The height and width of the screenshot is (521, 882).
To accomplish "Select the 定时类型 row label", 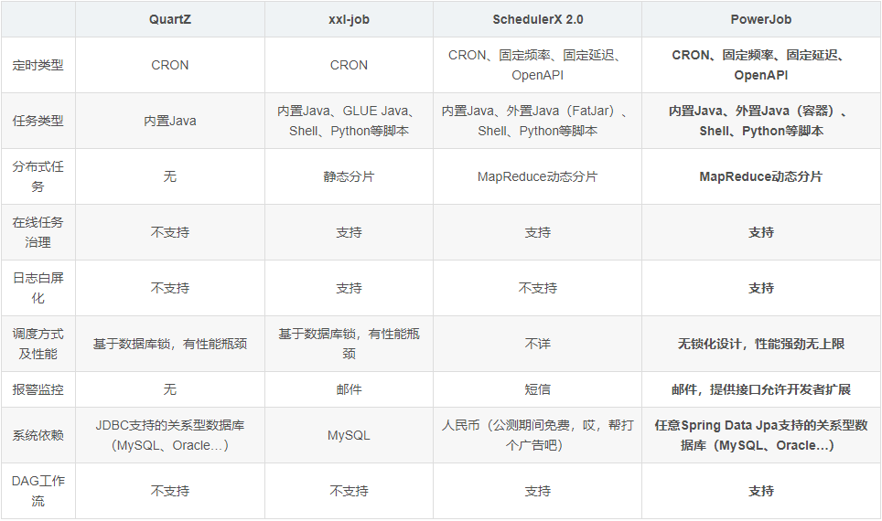I will [38, 65].
